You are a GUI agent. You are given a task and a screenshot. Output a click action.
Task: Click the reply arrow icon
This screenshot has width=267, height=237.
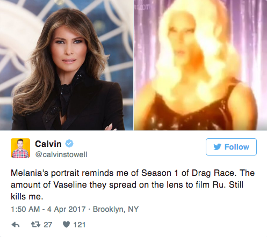16,225
